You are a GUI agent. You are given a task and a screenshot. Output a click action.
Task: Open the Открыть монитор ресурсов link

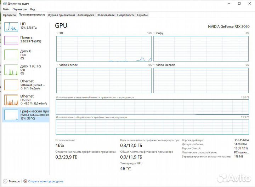point(46,181)
